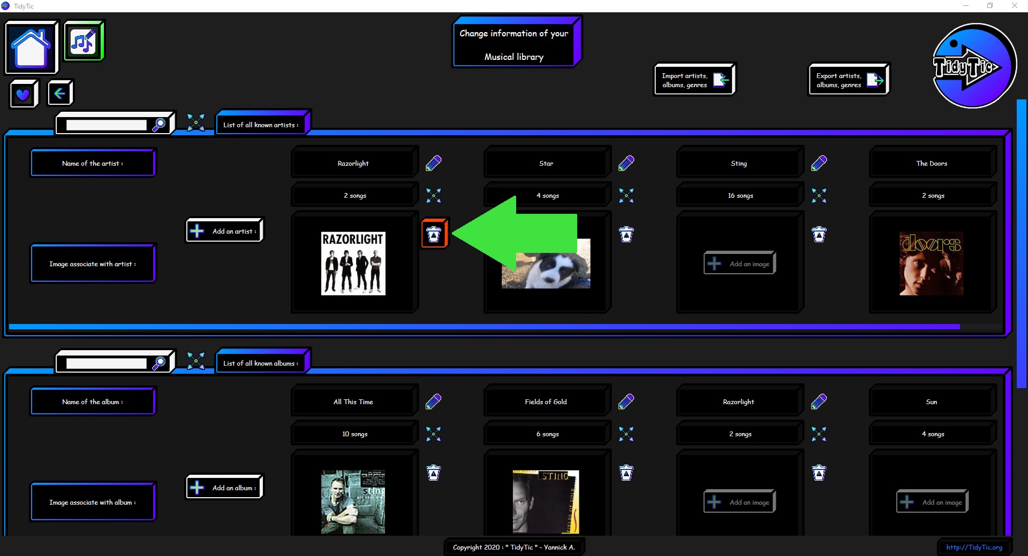
Task: Add an image for Sun album
Action: (x=933, y=501)
